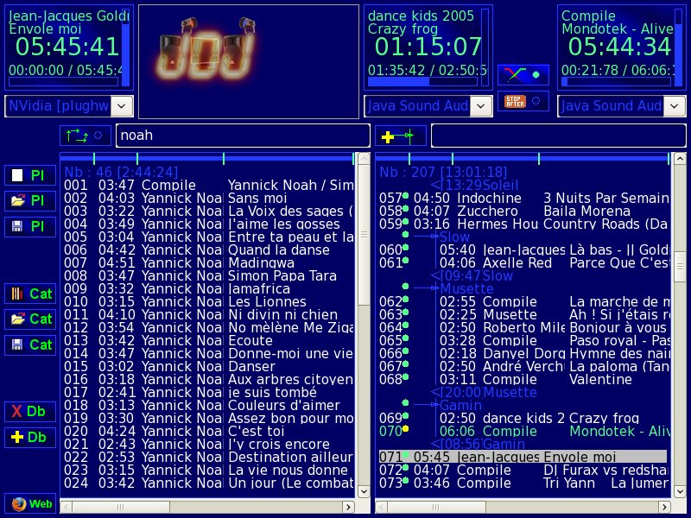Click the search results vertical scrollbar thumb

tap(364, 235)
